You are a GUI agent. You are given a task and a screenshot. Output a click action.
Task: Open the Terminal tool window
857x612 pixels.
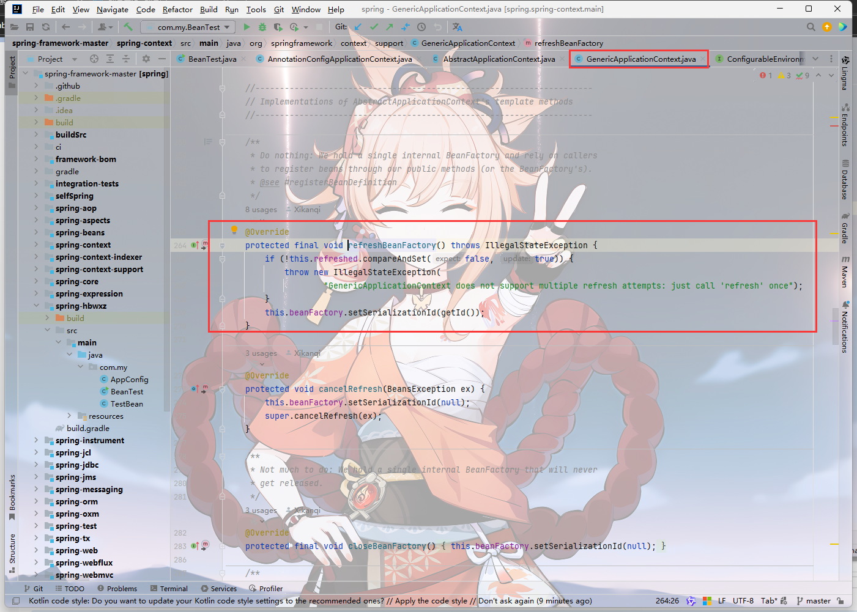(169, 588)
